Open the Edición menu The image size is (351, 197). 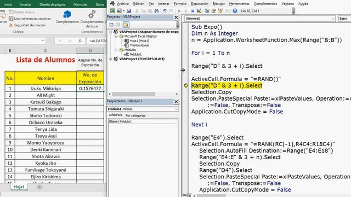point(139,4)
